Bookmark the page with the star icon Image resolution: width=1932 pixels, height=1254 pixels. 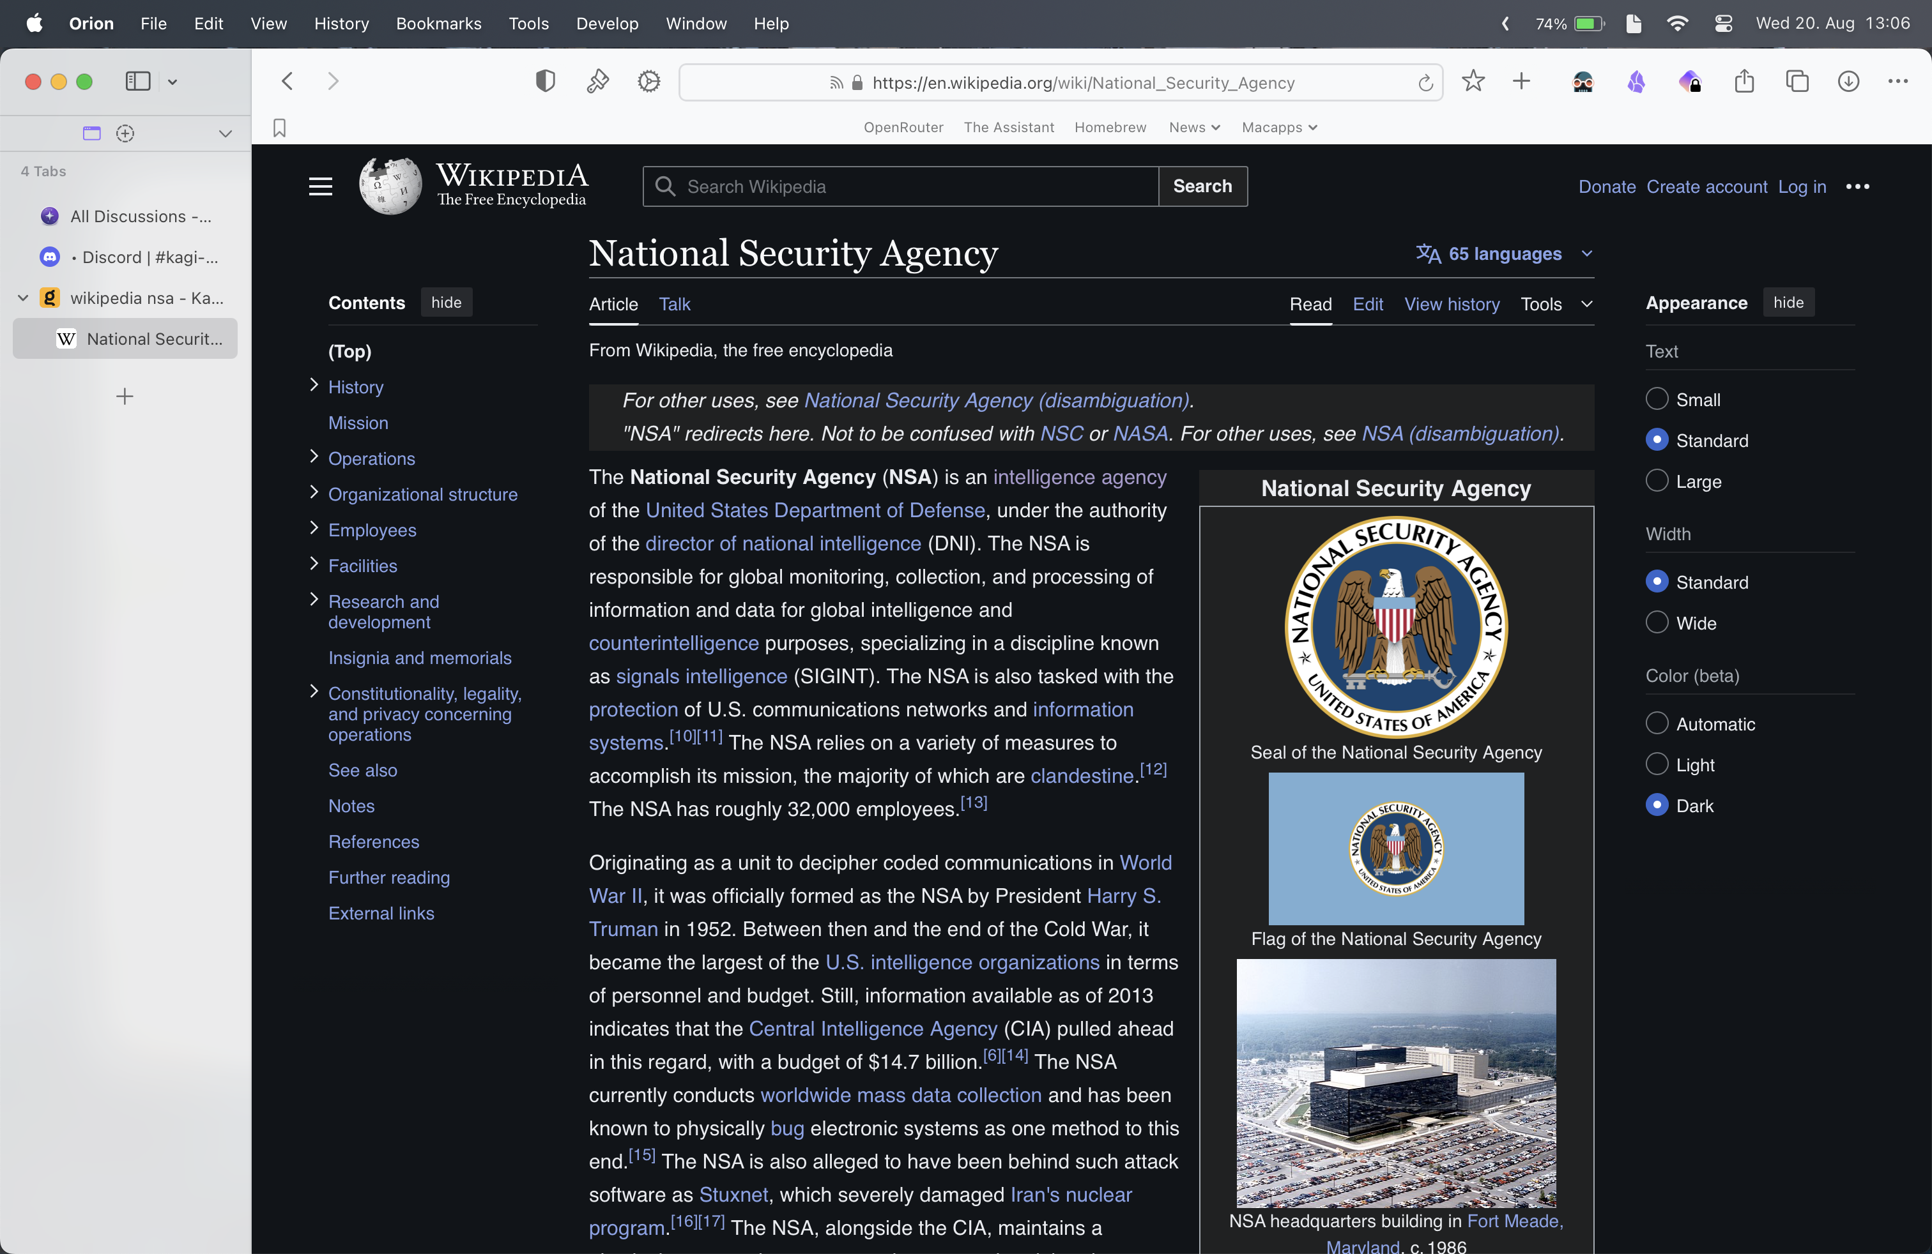(x=1473, y=82)
